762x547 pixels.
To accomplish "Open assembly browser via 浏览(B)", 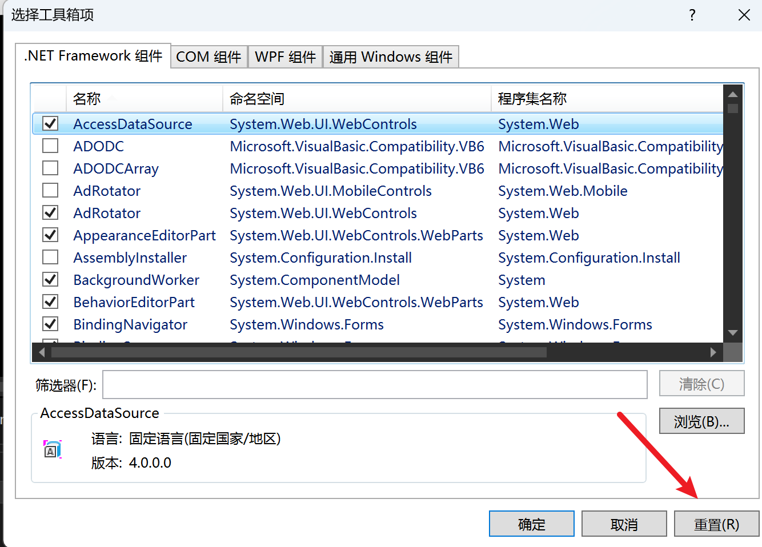I will click(x=701, y=421).
